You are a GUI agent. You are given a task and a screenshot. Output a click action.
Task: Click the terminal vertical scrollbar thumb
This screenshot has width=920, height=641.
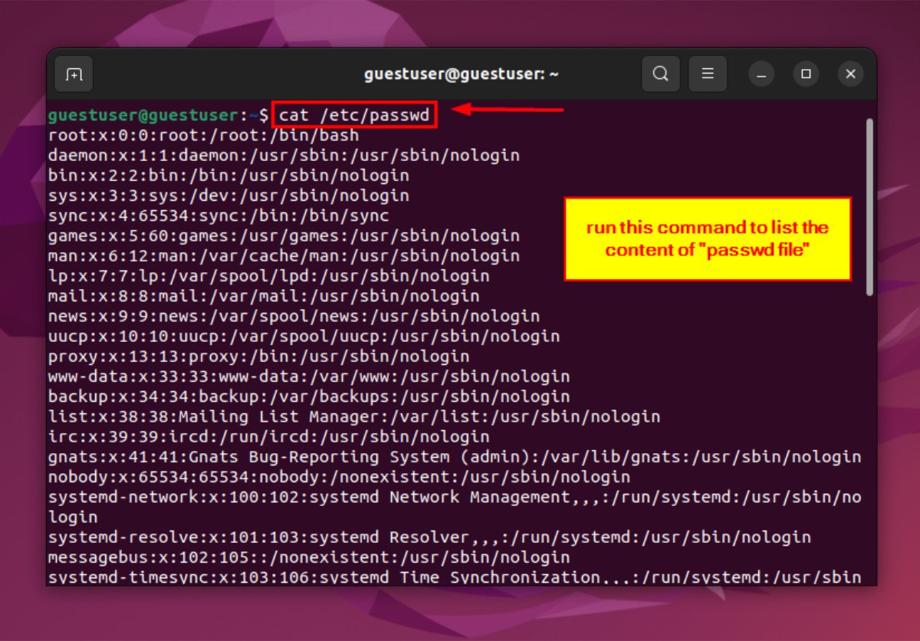(869, 207)
